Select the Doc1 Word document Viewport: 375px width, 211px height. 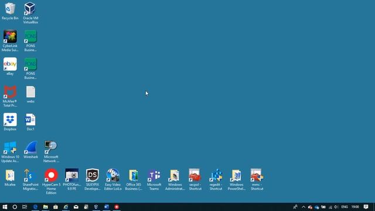click(x=30, y=122)
